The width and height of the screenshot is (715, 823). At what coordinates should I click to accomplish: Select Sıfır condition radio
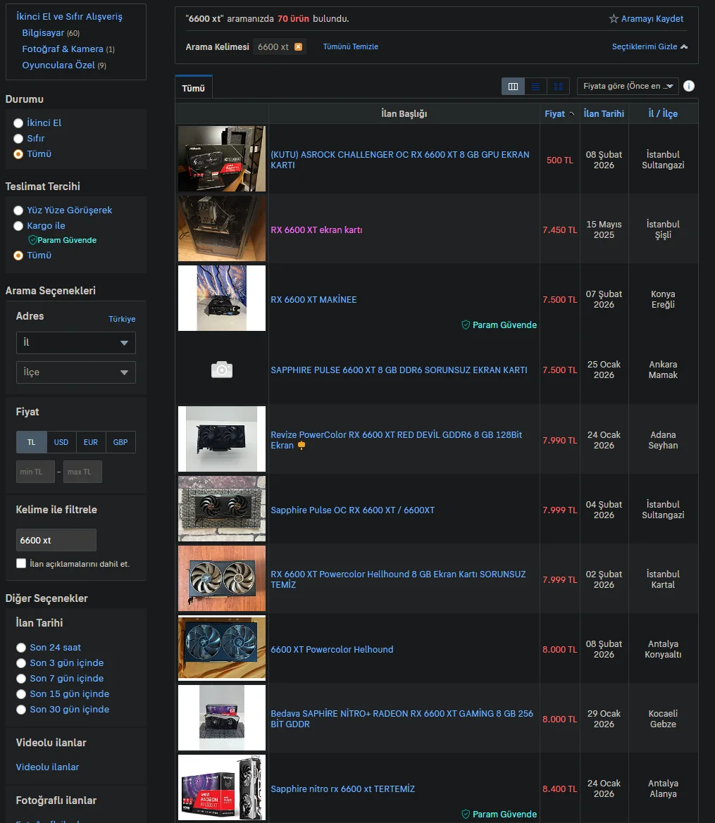(18, 139)
